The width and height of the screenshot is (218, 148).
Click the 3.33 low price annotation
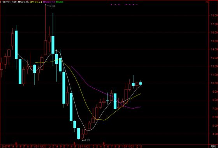pyautogui.click(x=86, y=140)
